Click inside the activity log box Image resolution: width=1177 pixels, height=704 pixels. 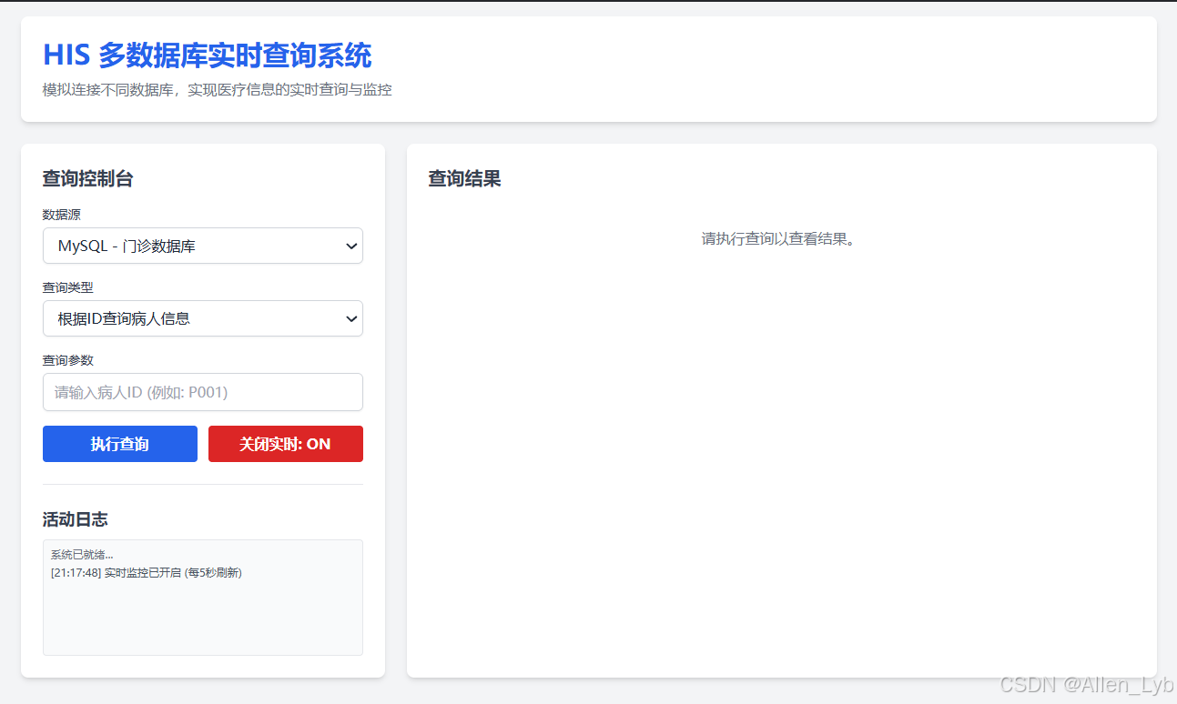pyautogui.click(x=202, y=598)
